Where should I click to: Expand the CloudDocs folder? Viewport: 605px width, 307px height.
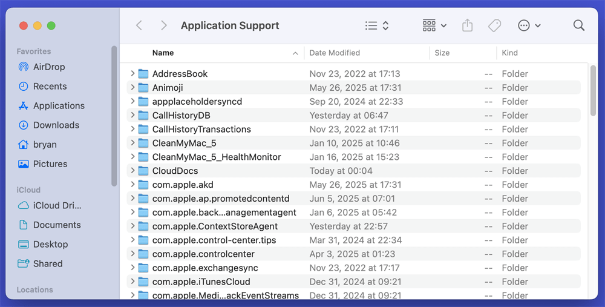point(132,171)
